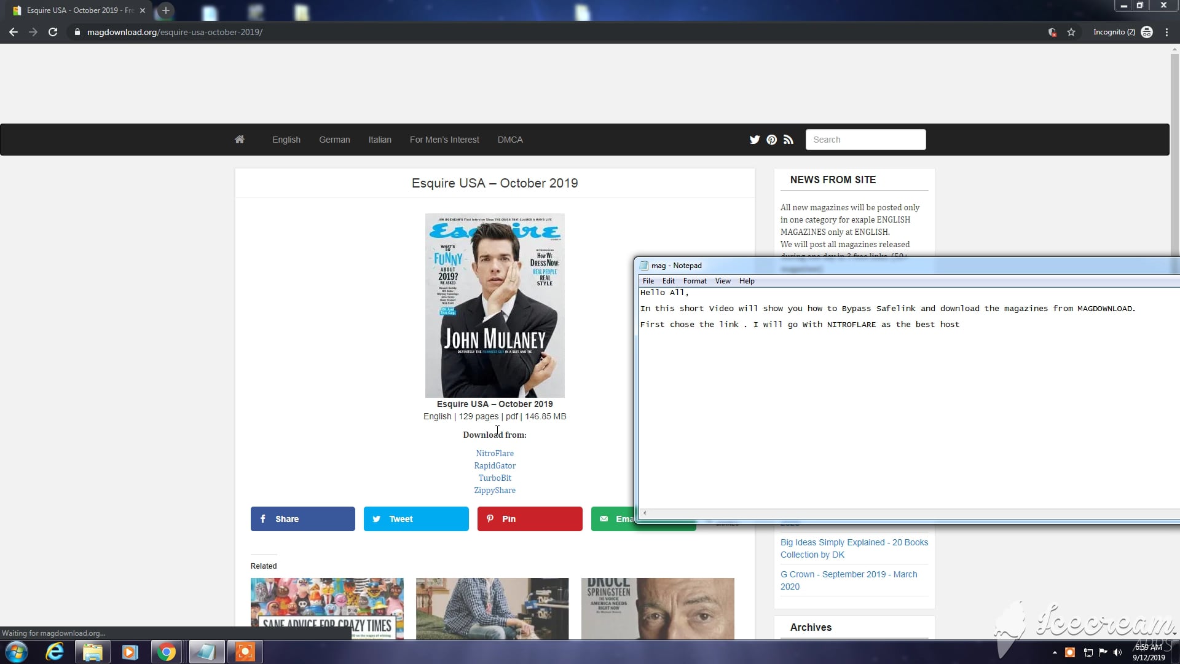Image resolution: width=1180 pixels, height=664 pixels.
Task: Open File Explorer from the taskbar
Action: click(93, 652)
